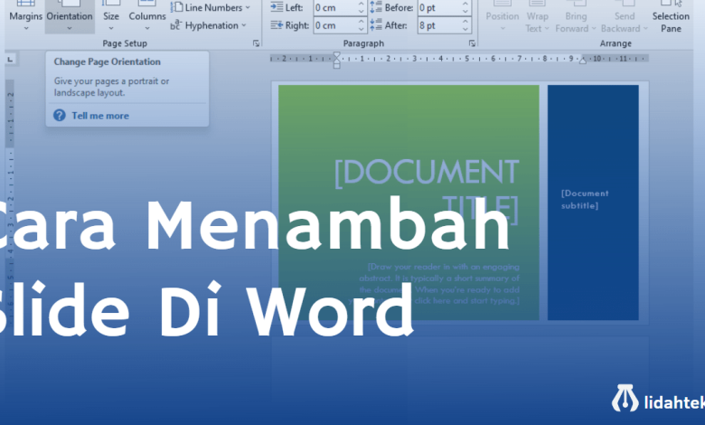Viewport: 705px width, 425px height.
Task: Decrease the Right indent value
Action: click(362, 29)
